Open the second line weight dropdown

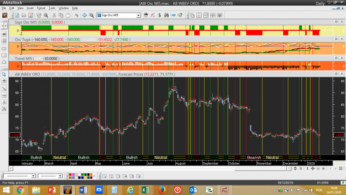60,176
